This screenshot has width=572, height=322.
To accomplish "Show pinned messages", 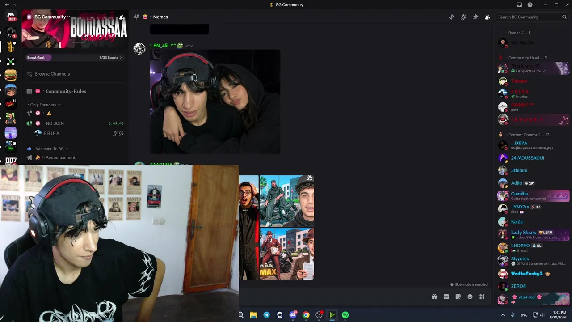I will click(x=475, y=17).
